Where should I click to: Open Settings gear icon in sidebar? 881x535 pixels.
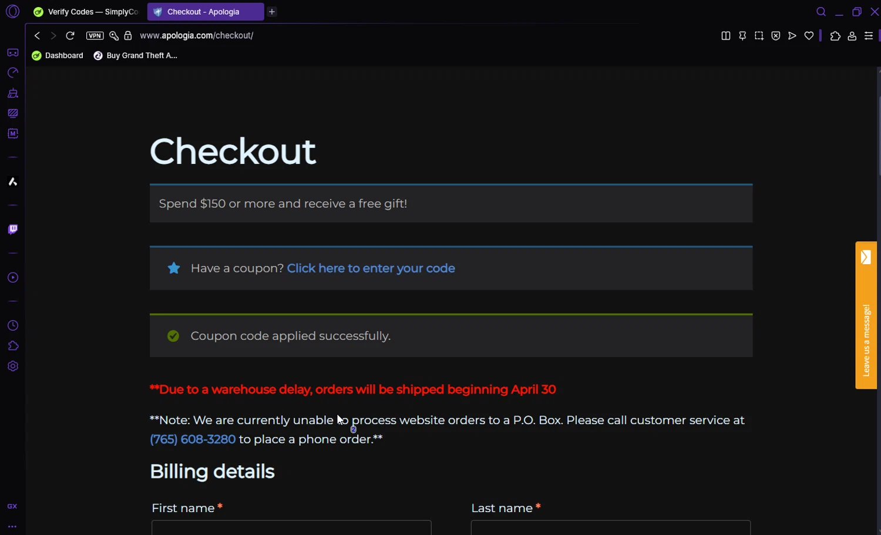click(12, 366)
